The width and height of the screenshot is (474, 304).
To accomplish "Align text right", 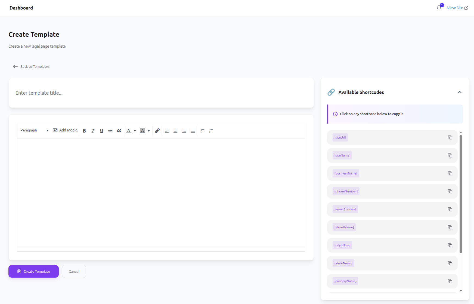I will click(184, 131).
